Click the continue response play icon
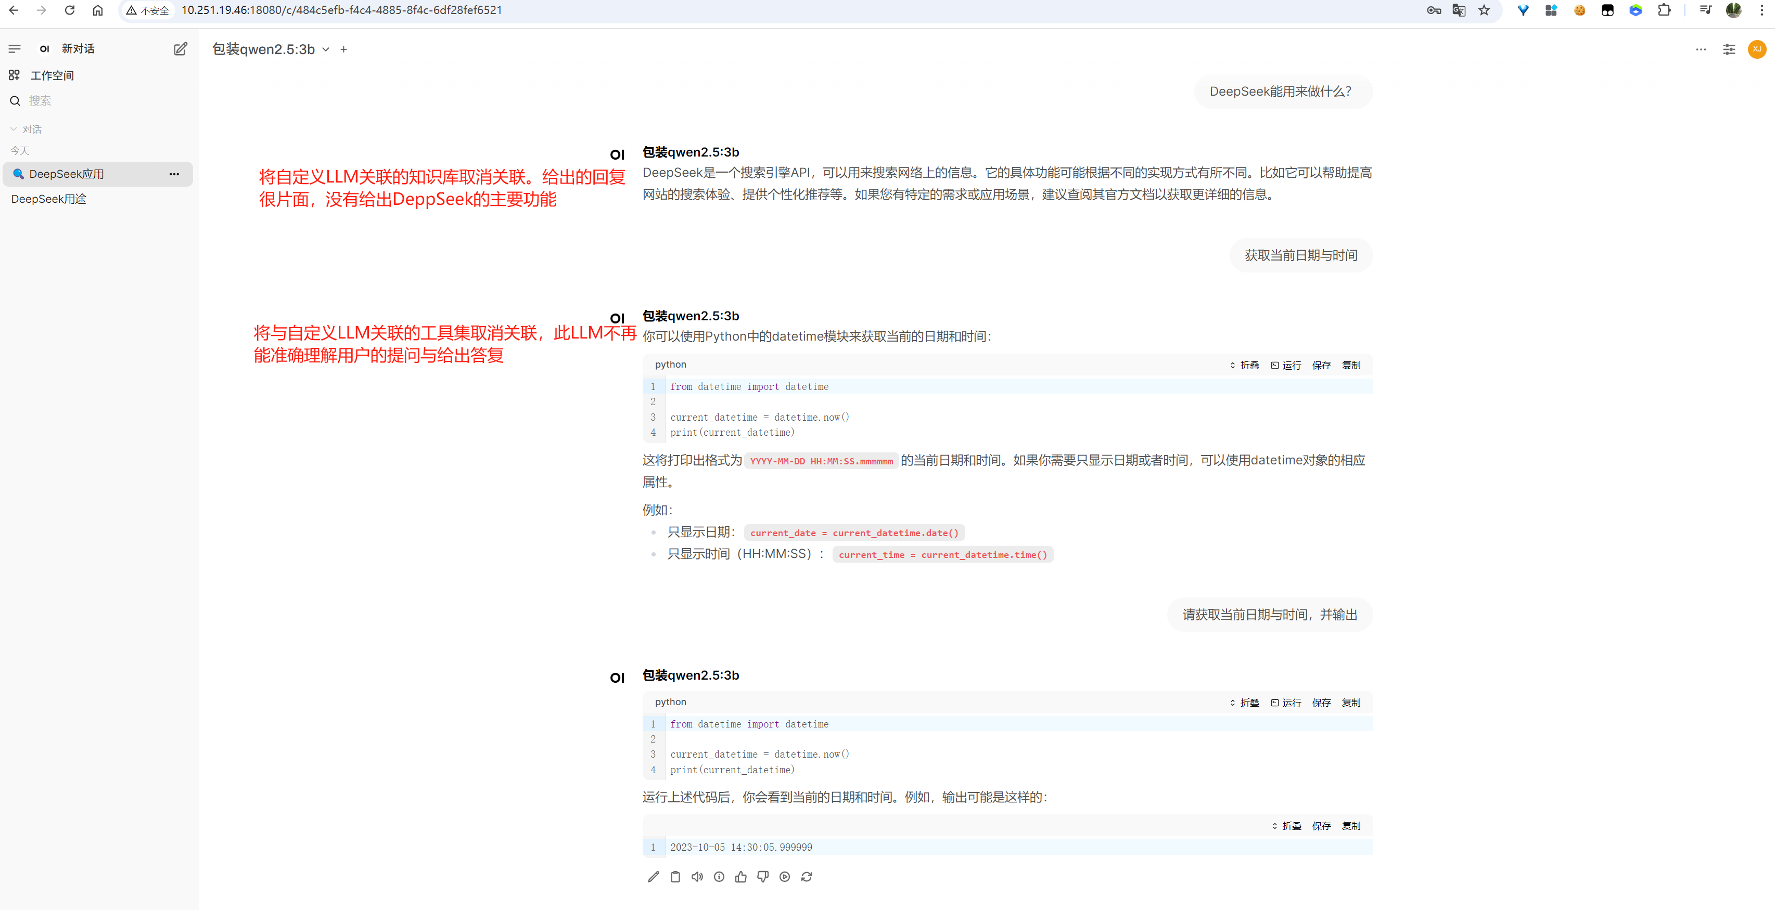This screenshot has width=1775, height=910. (785, 876)
